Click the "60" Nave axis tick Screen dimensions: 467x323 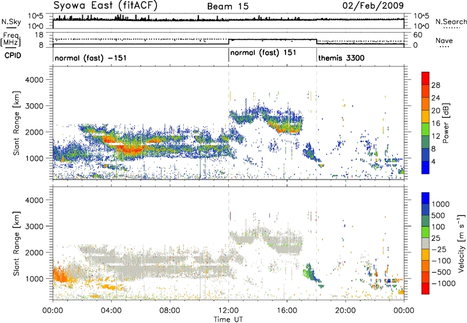pos(417,35)
